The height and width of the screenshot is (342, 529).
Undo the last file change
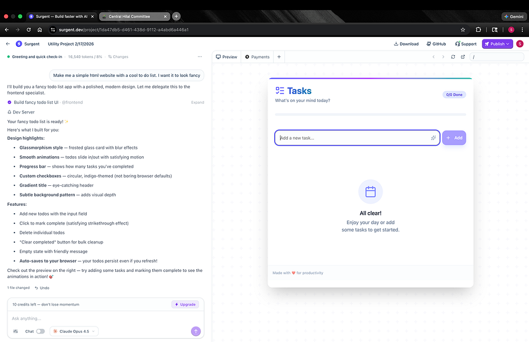pyautogui.click(x=42, y=288)
